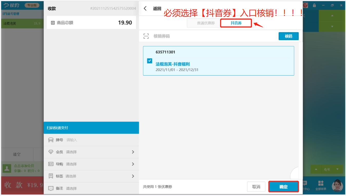Click the lock screen padlock icon
The height and width of the screenshot is (196, 346).
pyautogui.click(x=314, y=5)
